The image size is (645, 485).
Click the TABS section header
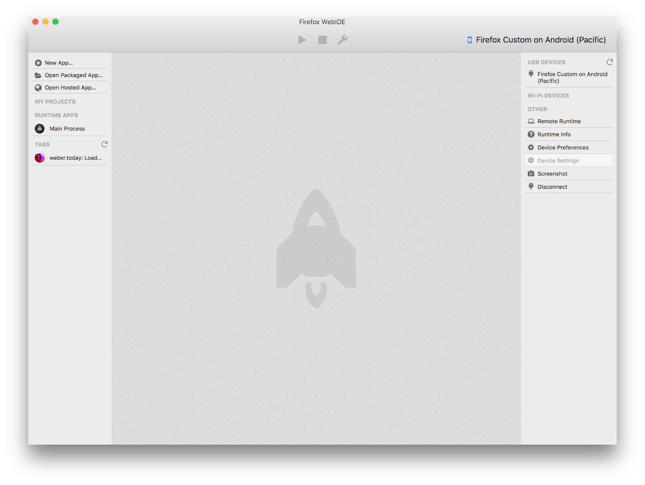tap(42, 144)
